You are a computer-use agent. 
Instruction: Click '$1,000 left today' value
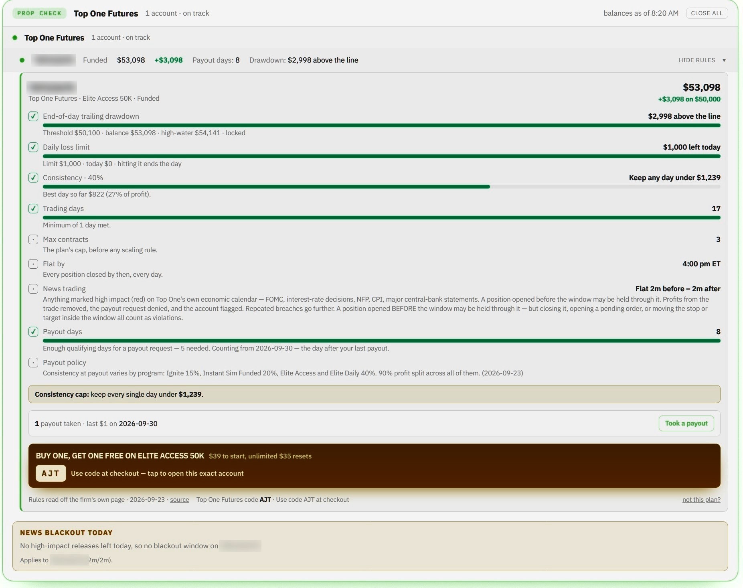[692, 147]
